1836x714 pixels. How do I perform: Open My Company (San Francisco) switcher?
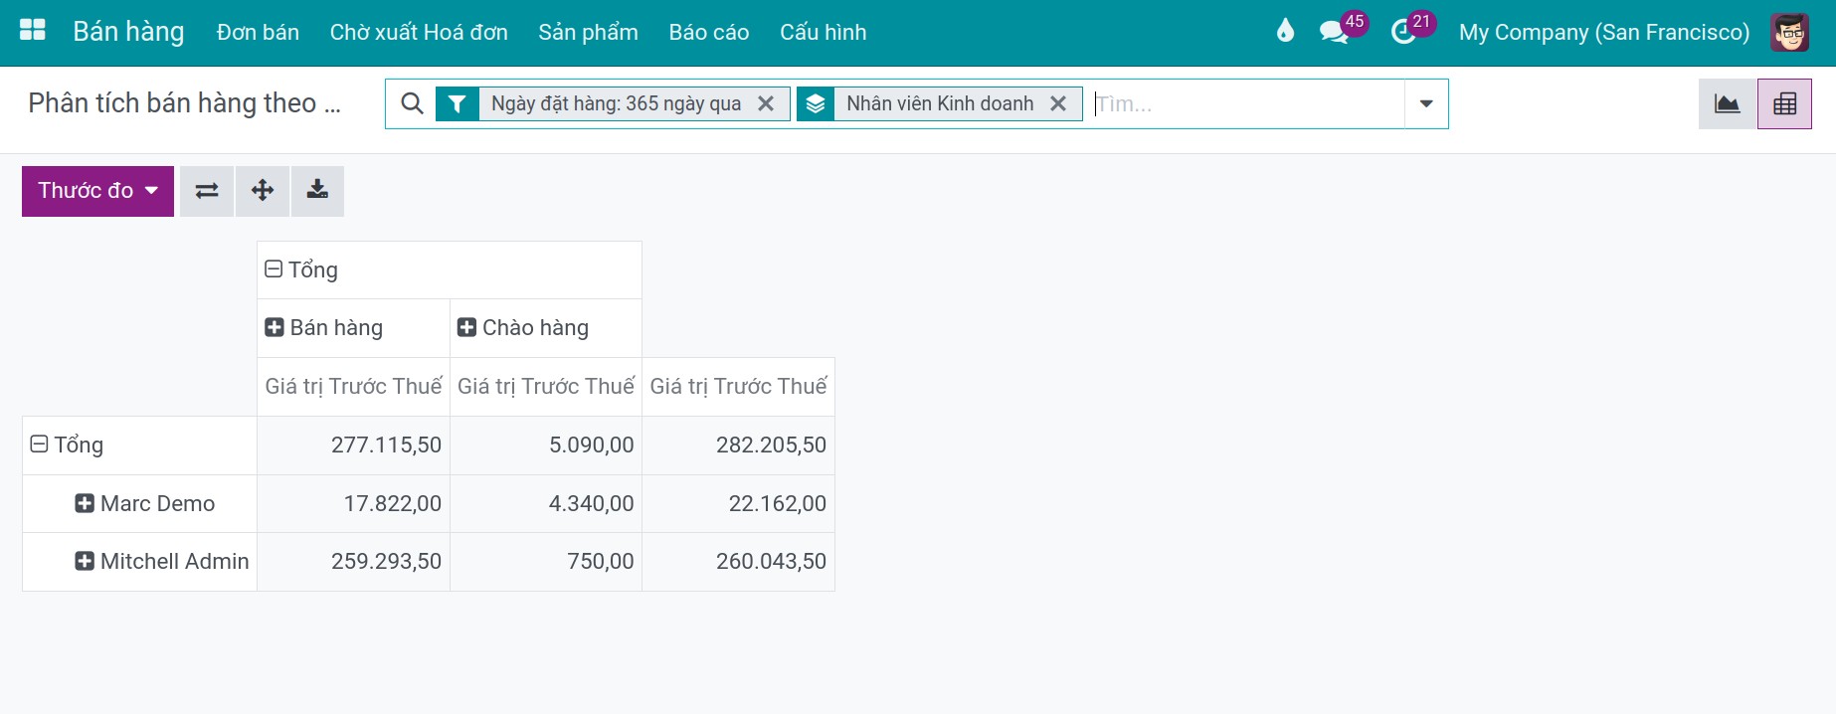coord(1603,32)
